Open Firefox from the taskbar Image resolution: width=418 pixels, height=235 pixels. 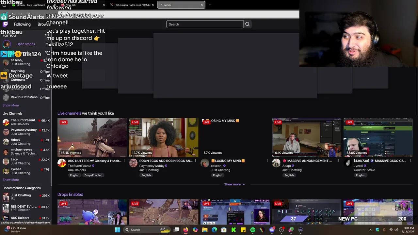pos(185,230)
